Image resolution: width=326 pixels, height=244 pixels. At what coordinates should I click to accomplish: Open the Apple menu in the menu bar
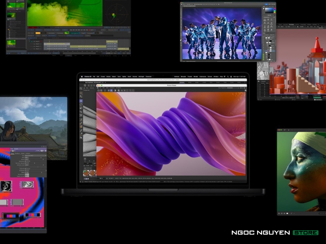[x=81, y=76]
